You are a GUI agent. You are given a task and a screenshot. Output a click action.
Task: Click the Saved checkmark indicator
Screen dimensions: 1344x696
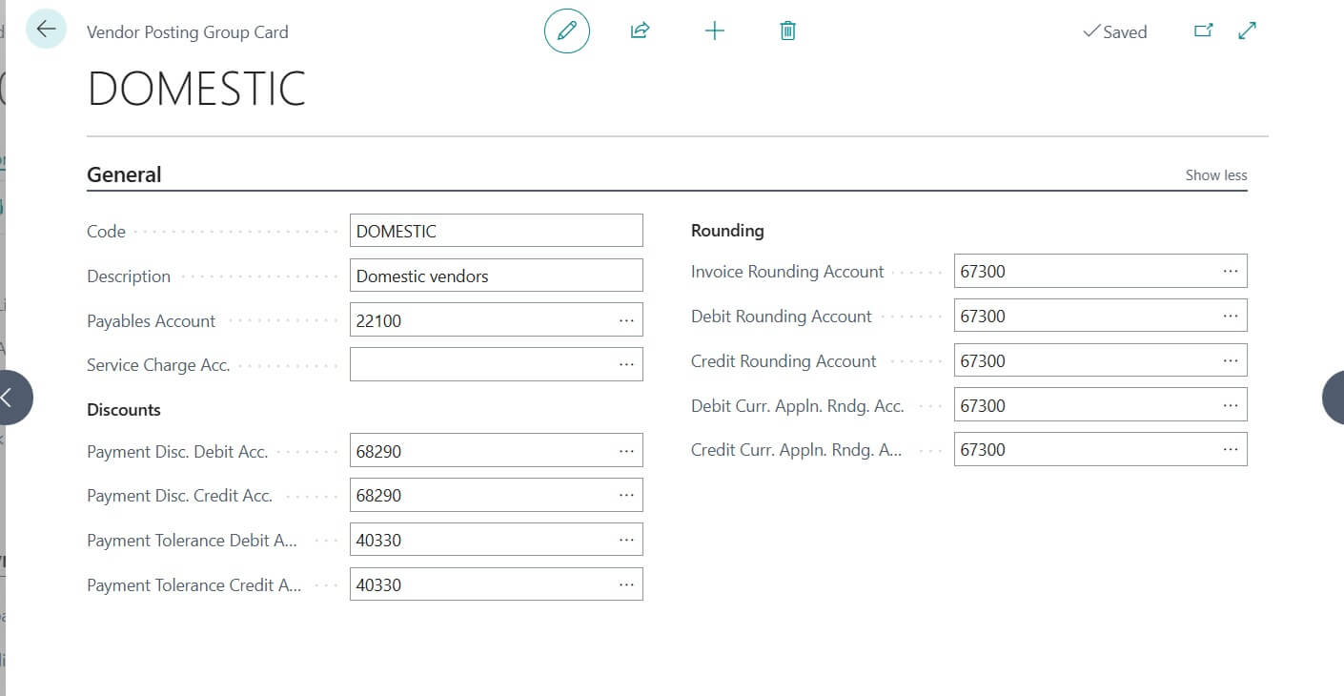pos(1113,31)
